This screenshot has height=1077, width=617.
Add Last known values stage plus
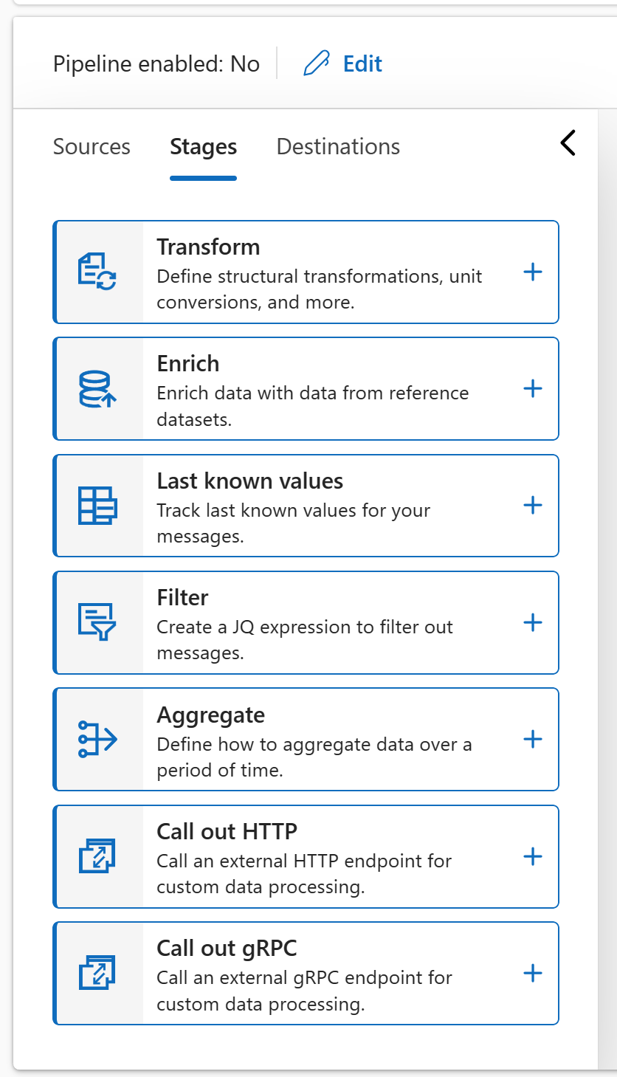click(x=533, y=506)
